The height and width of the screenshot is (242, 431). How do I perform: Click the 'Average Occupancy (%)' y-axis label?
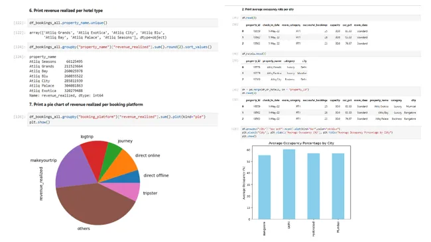[x=244, y=182]
